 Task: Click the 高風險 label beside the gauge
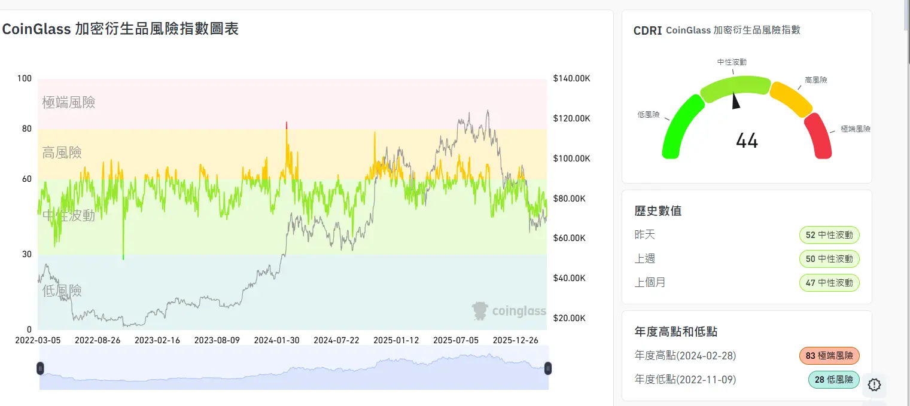(x=816, y=80)
